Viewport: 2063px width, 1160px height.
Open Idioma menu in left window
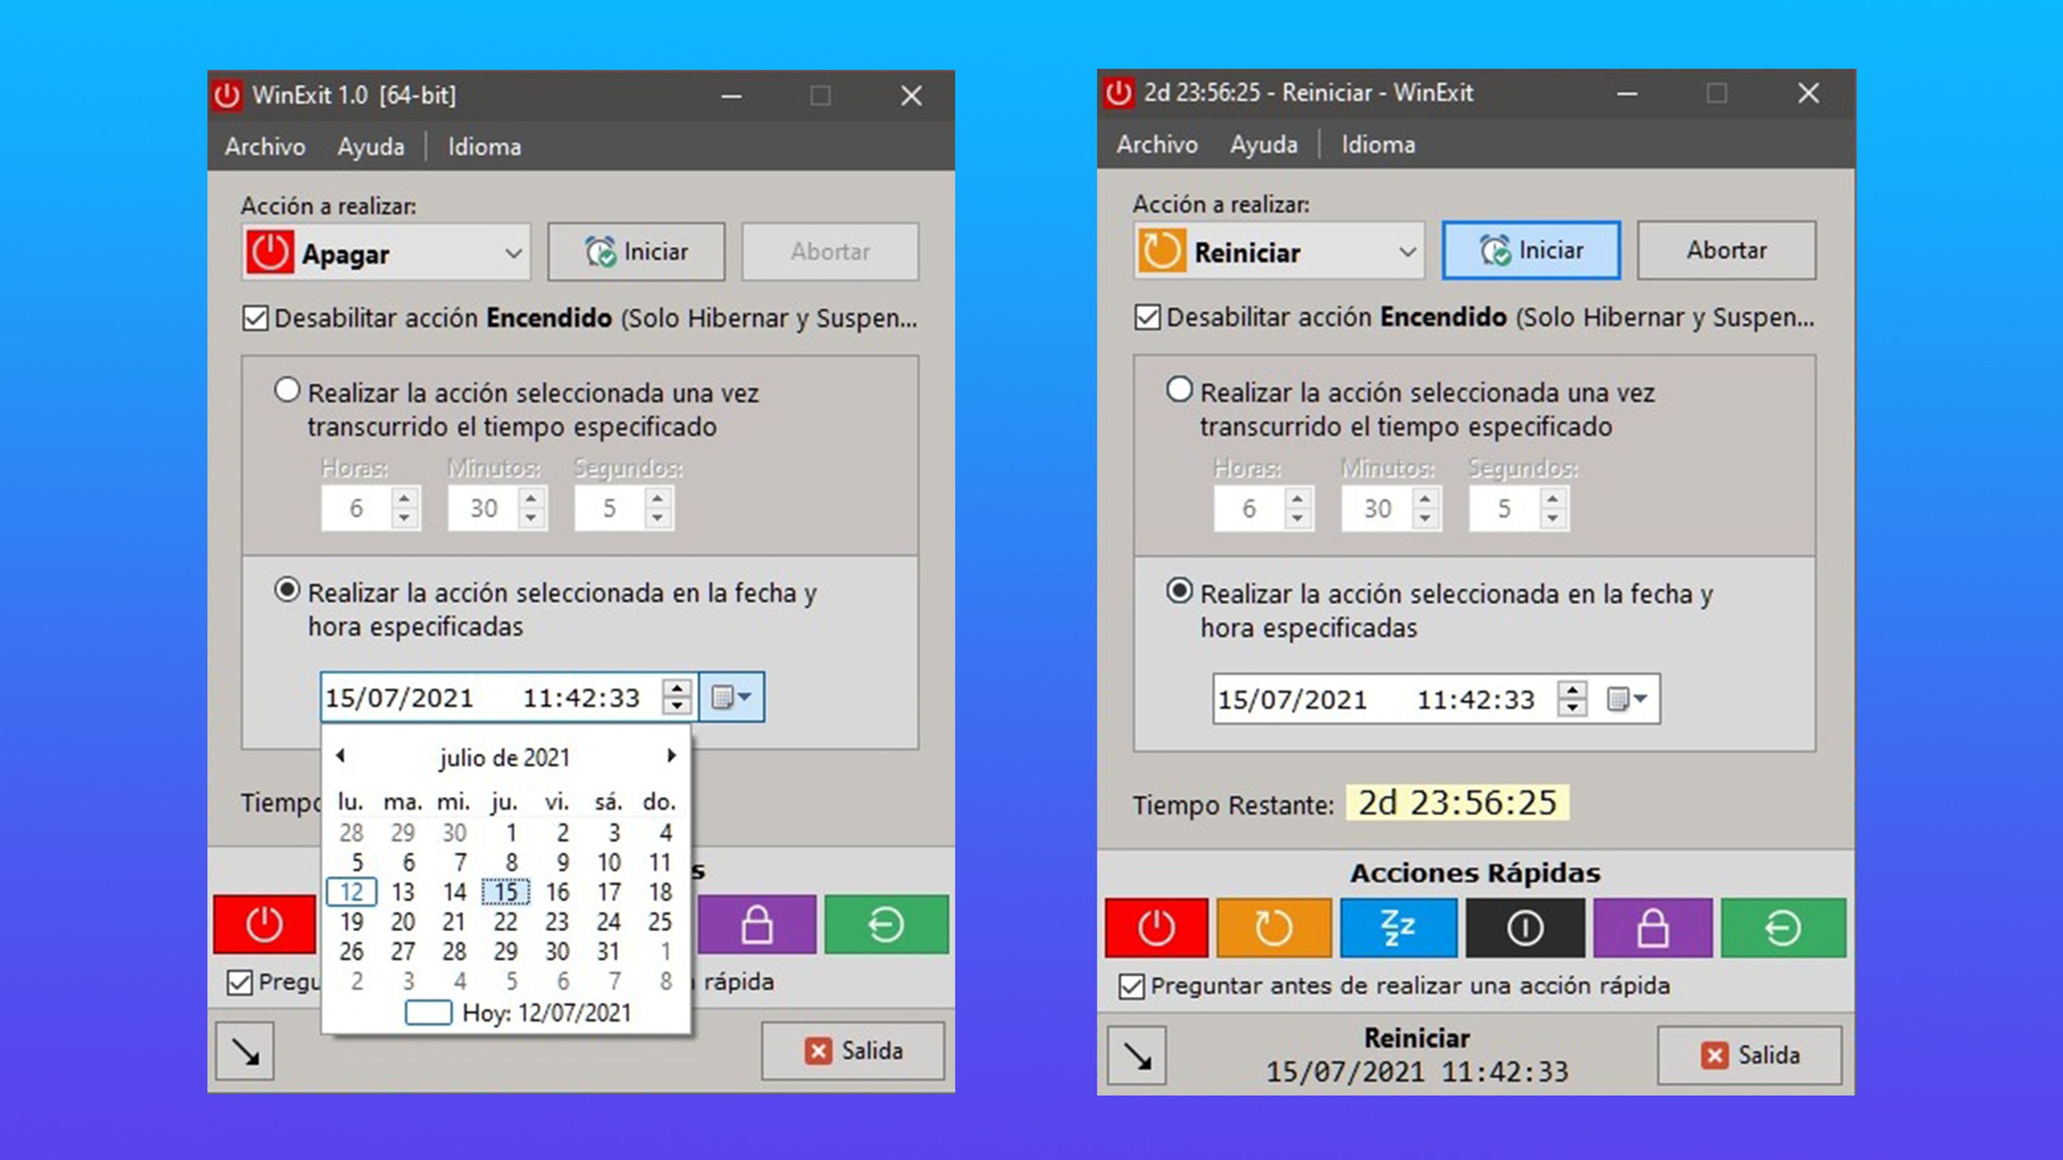click(485, 147)
